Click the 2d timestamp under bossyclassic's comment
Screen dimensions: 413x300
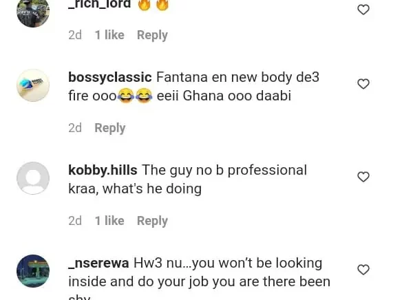75,128
